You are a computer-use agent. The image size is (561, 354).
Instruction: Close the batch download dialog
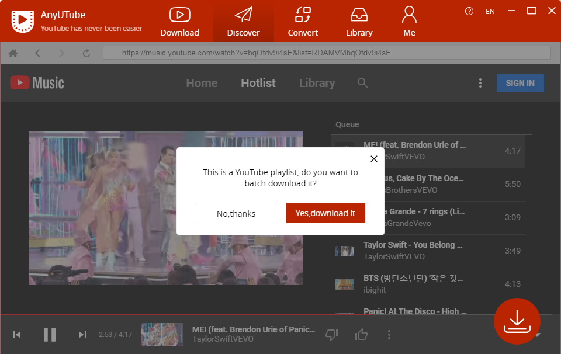pos(374,159)
